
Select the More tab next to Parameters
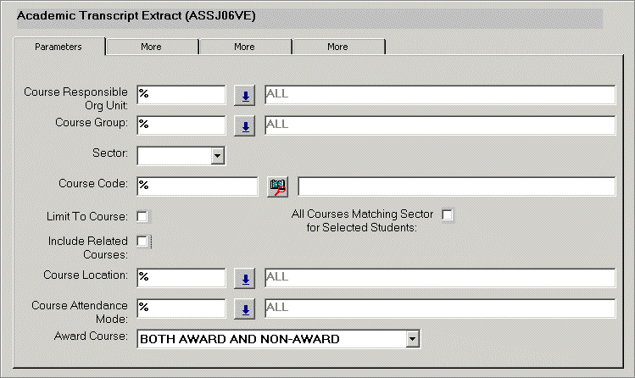[x=151, y=47]
